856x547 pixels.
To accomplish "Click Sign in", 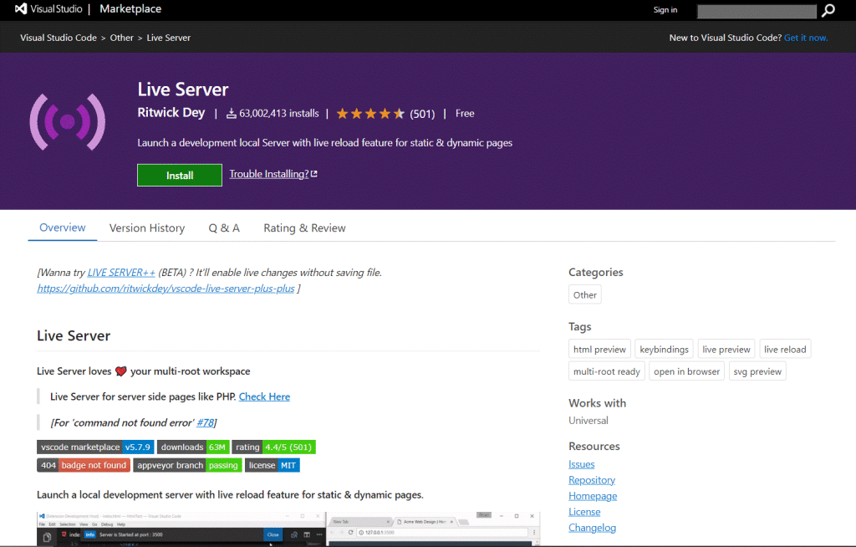I will click(665, 10).
